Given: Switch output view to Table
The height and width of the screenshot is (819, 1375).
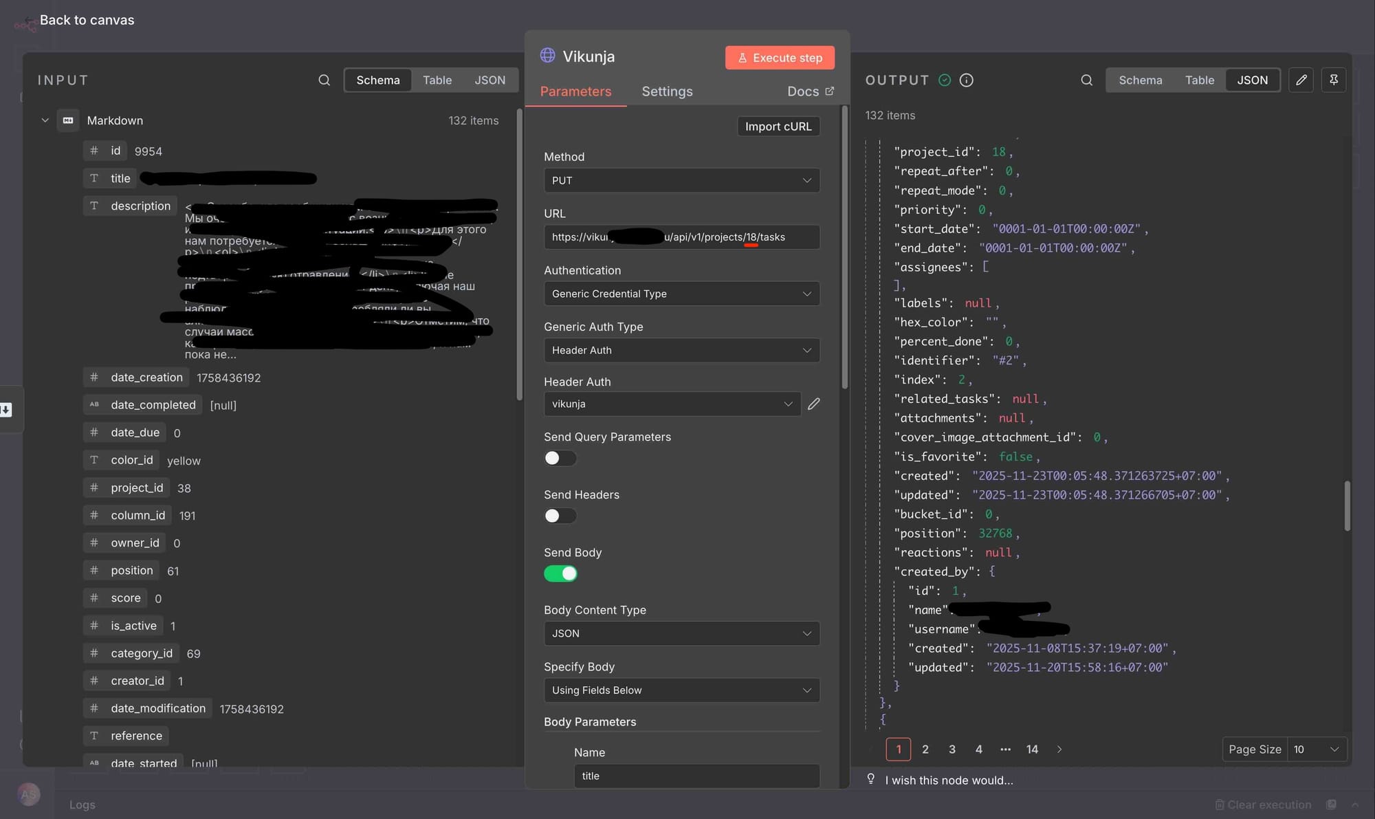Looking at the screenshot, I should 1199,80.
